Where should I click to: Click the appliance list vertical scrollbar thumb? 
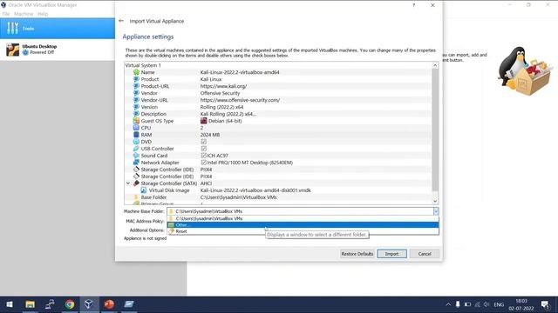point(435,130)
